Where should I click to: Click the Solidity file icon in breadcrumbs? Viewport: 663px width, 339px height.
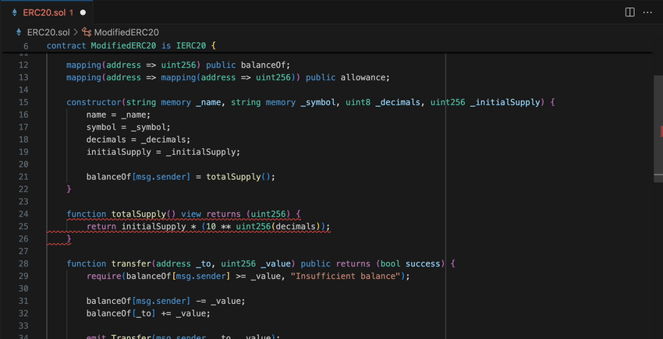coord(19,32)
